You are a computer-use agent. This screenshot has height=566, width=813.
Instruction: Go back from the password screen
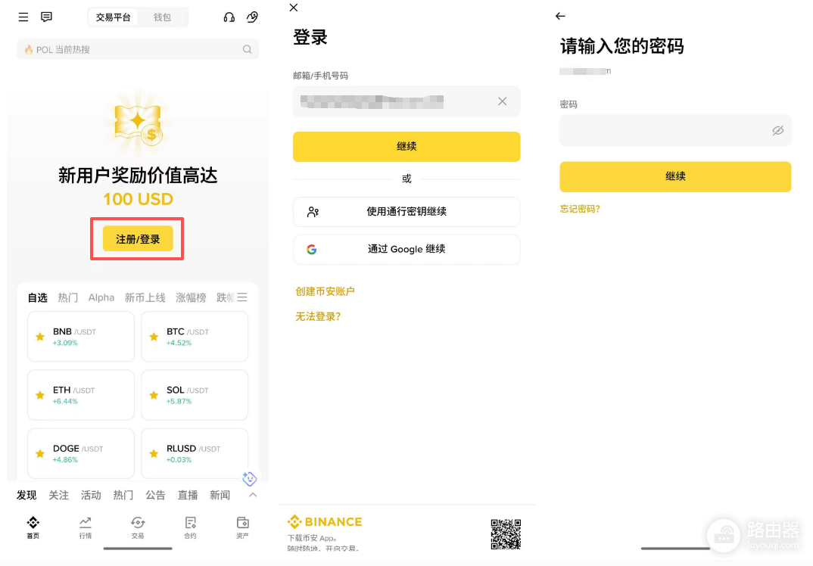[560, 16]
